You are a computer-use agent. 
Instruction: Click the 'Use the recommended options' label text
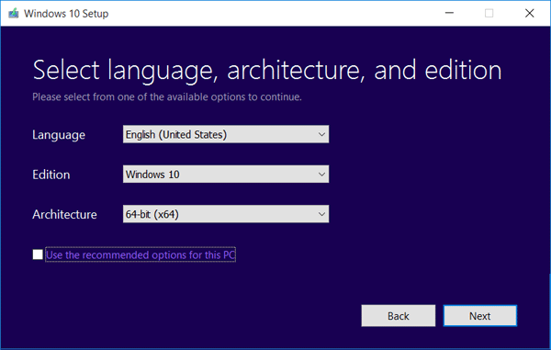141,254
